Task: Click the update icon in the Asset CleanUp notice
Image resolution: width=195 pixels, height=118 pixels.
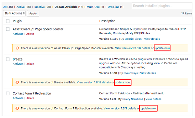Action: (x=17, y=48)
